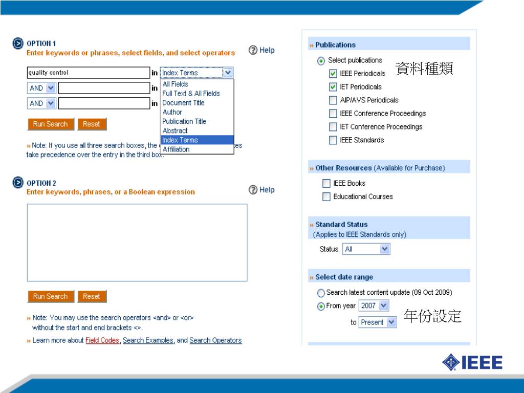Select 'Publication Title' from the field list

click(x=197, y=121)
